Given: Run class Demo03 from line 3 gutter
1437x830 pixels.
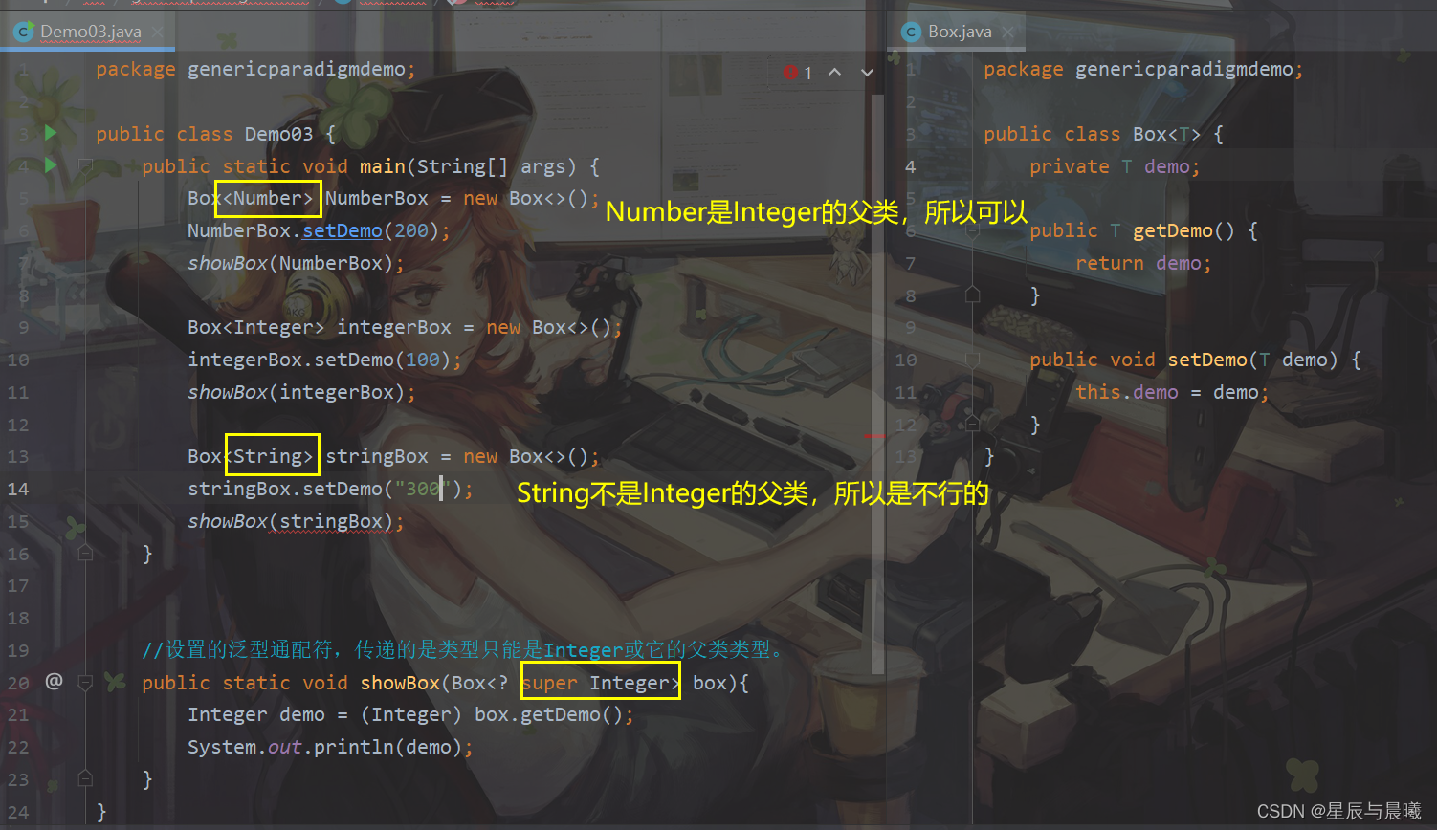Looking at the screenshot, I should 51,133.
